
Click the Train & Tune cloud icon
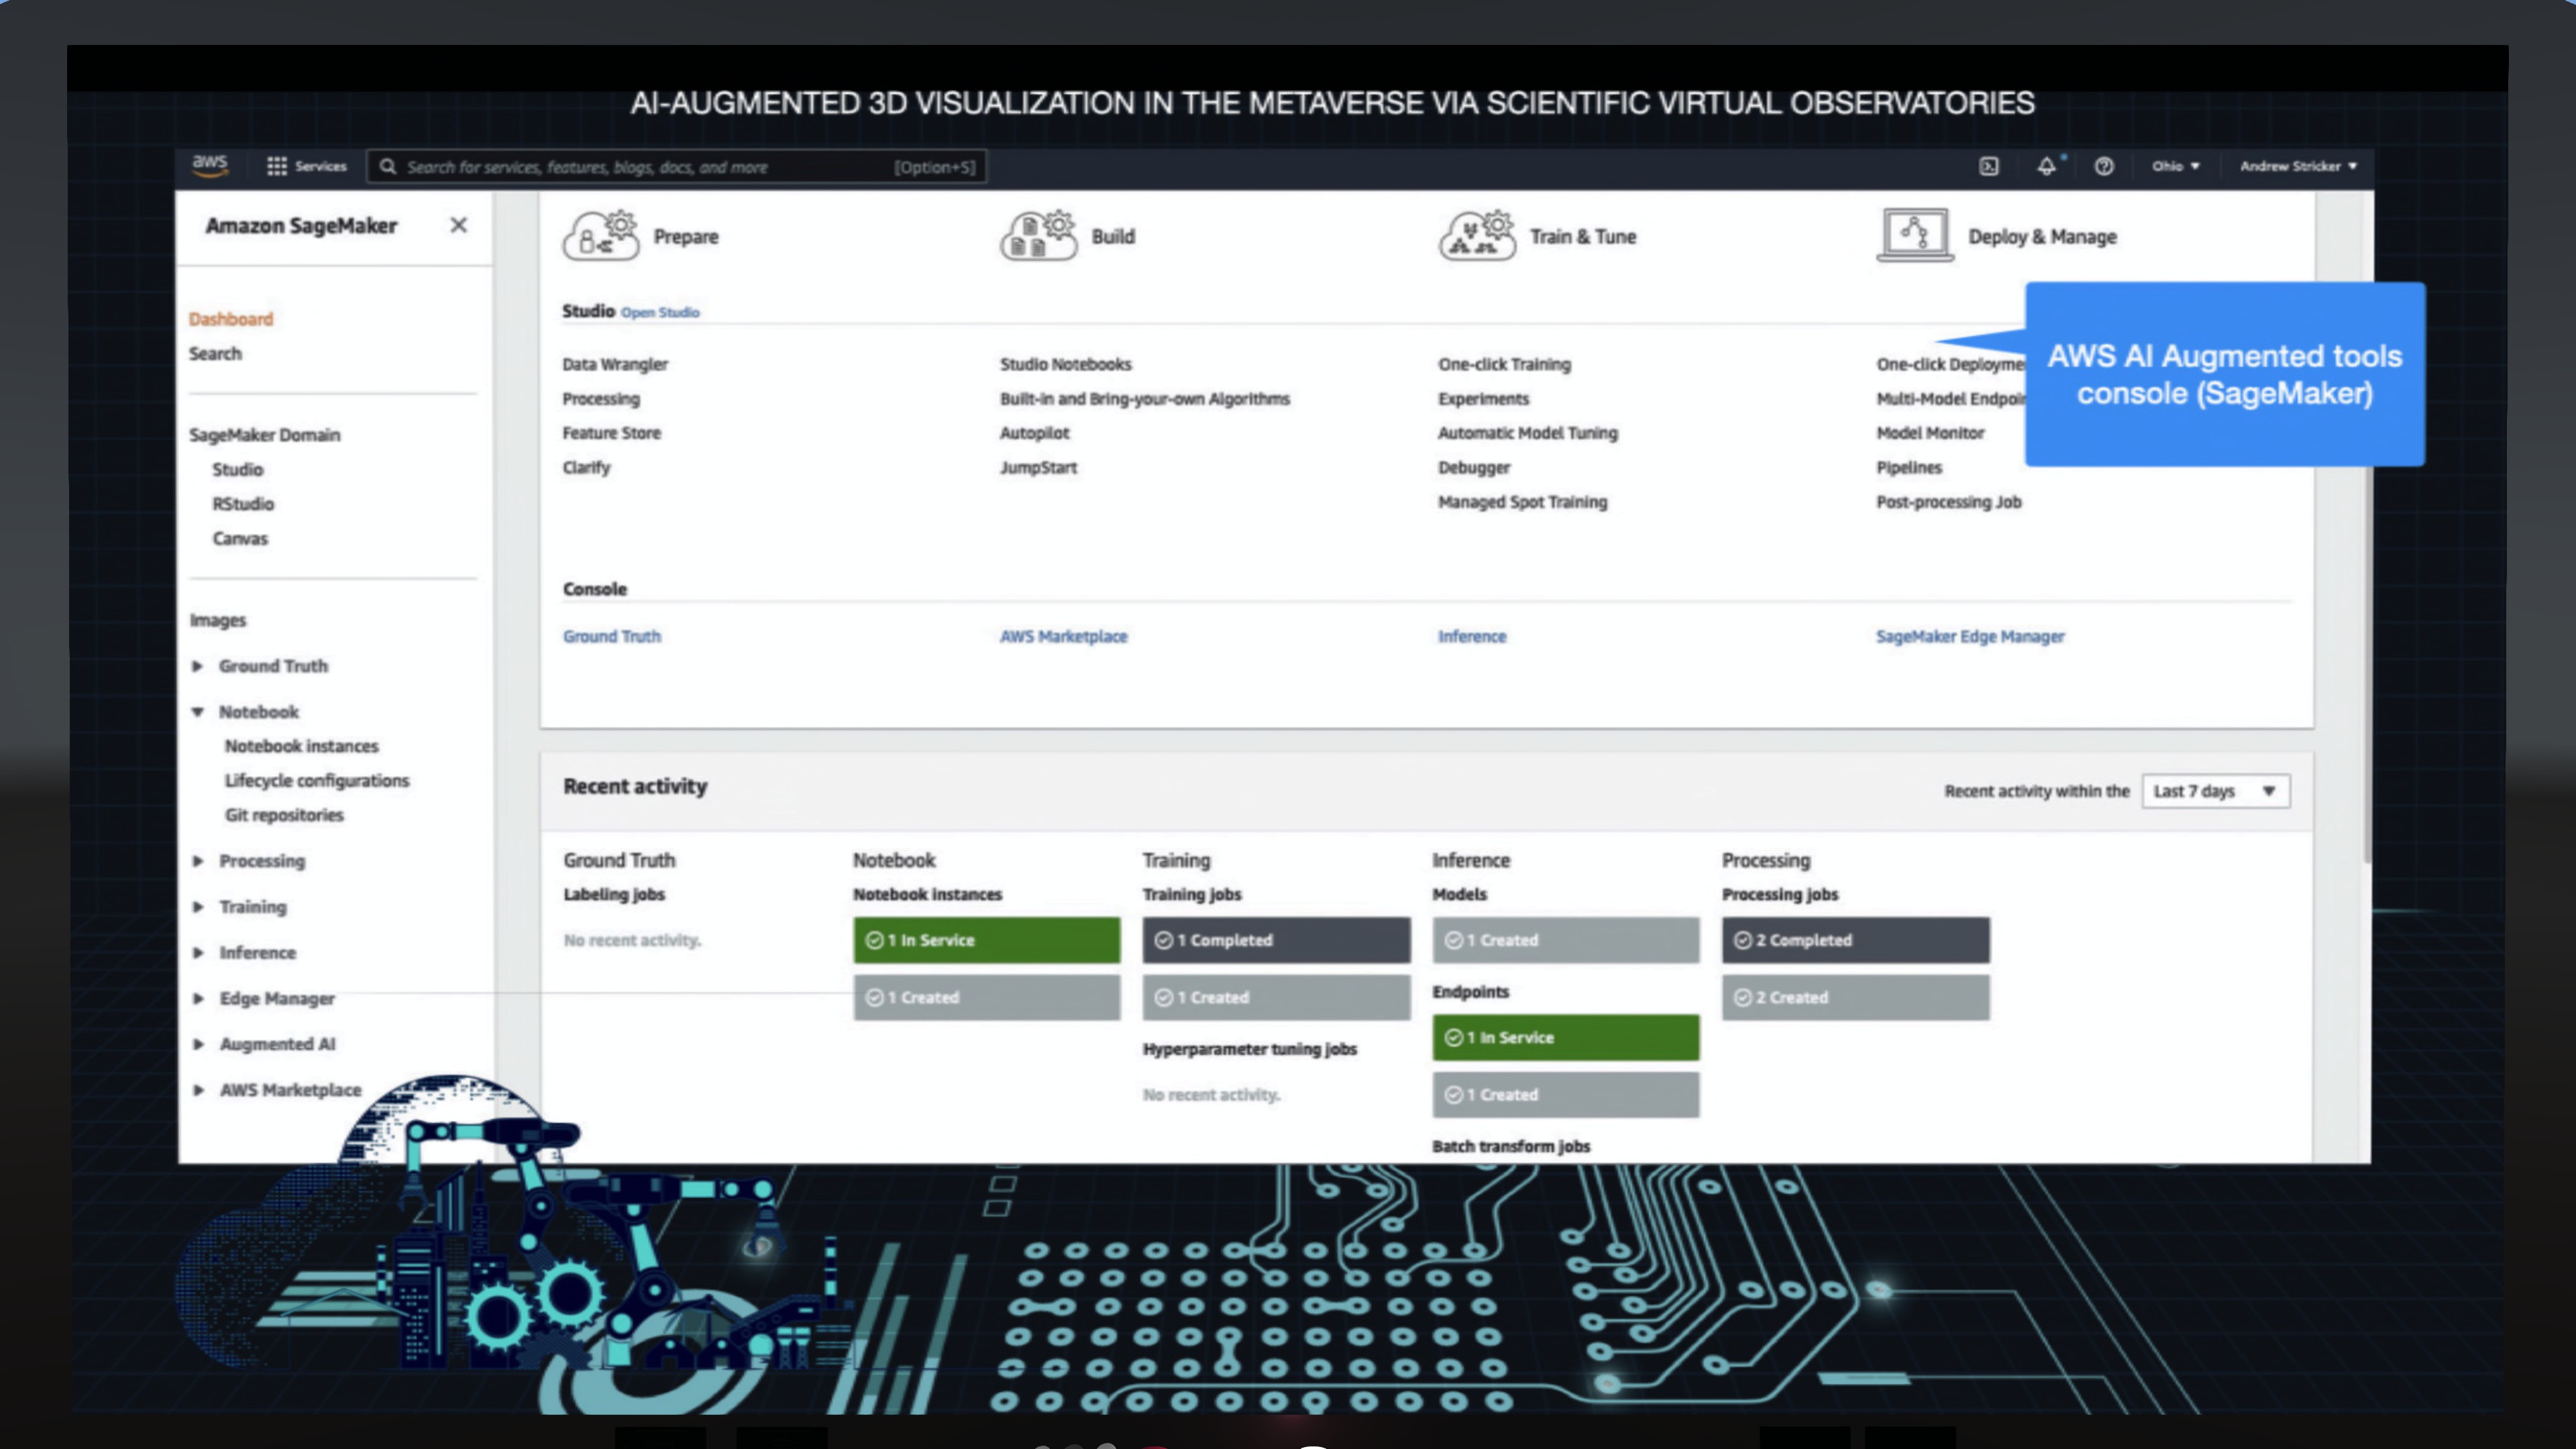tap(1476, 236)
